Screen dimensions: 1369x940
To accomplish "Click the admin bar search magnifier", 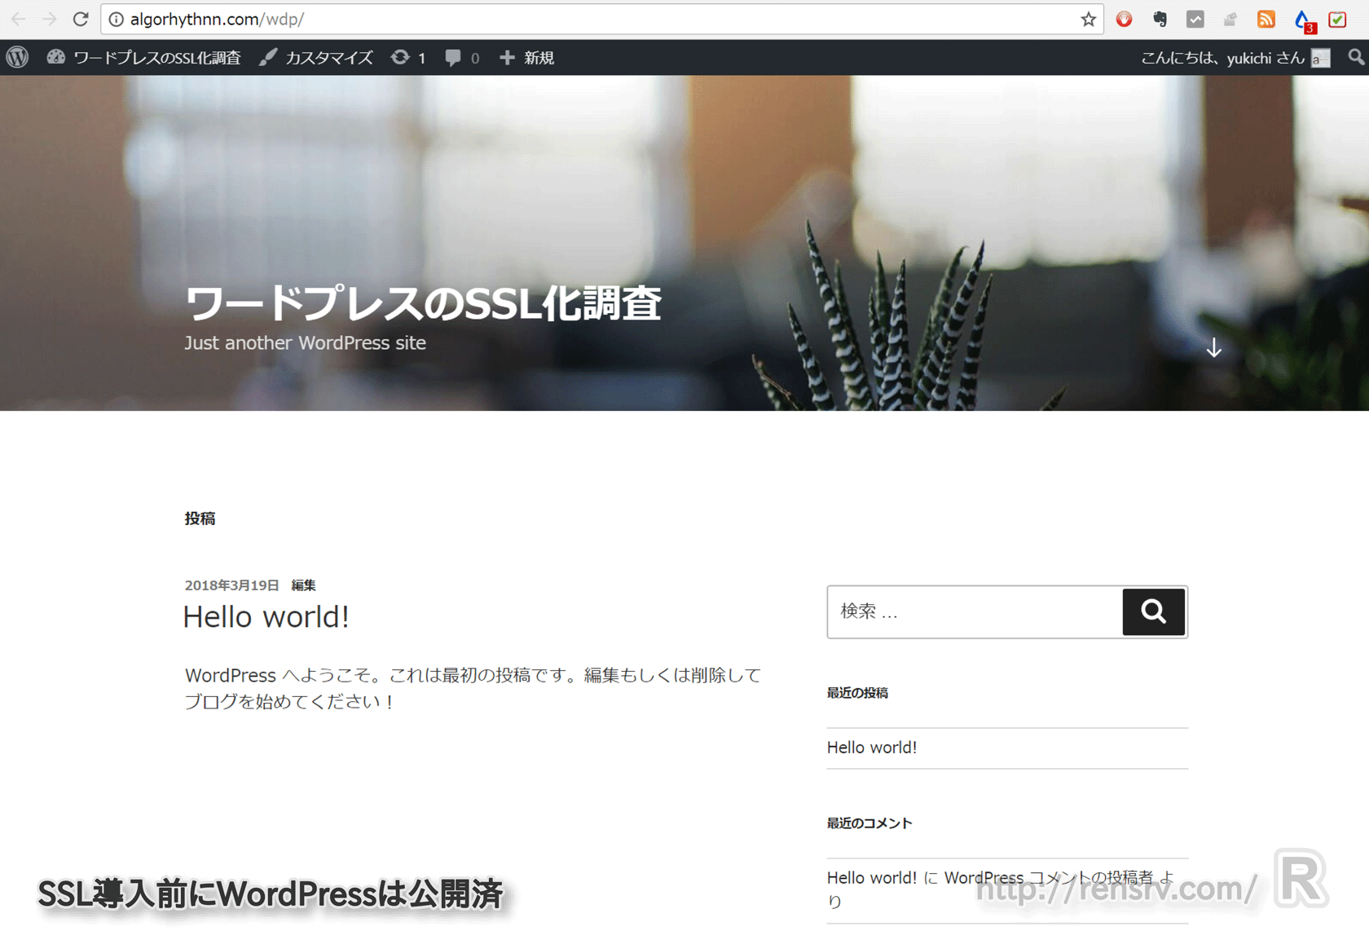I will click(1355, 57).
